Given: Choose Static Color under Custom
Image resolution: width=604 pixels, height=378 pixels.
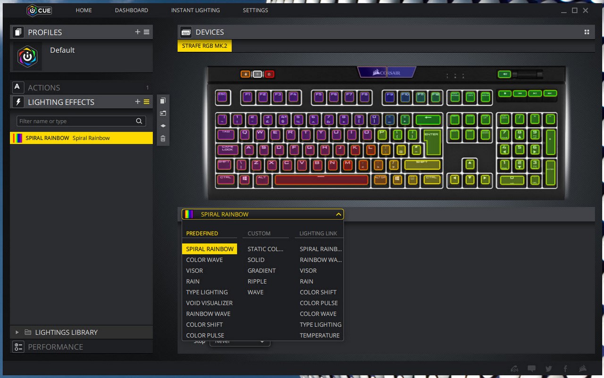Looking at the screenshot, I should click(266, 249).
